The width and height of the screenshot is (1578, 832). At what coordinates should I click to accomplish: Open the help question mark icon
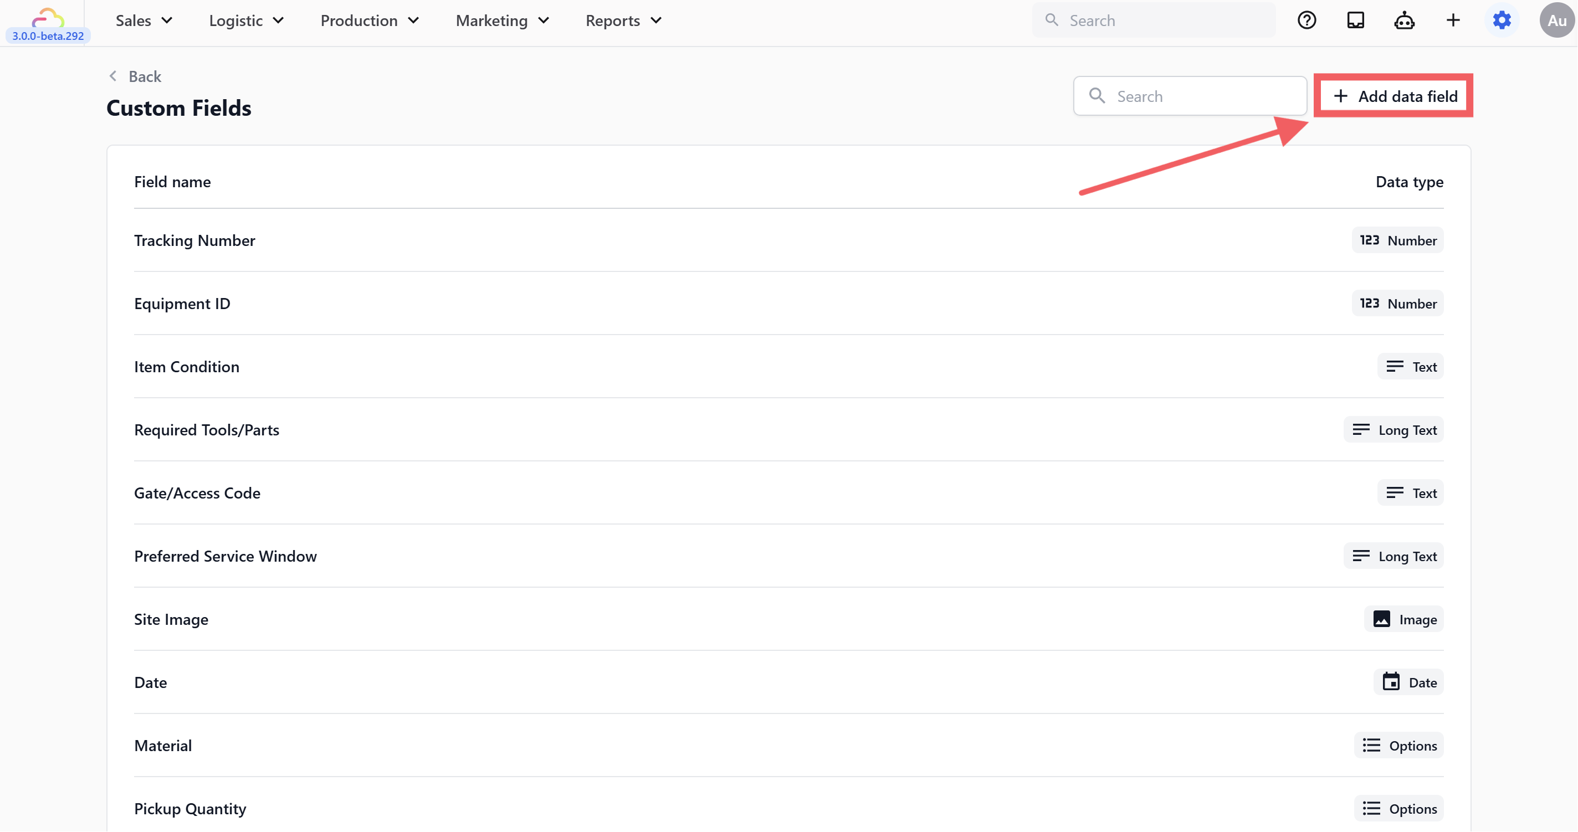click(x=1306, y=21)
